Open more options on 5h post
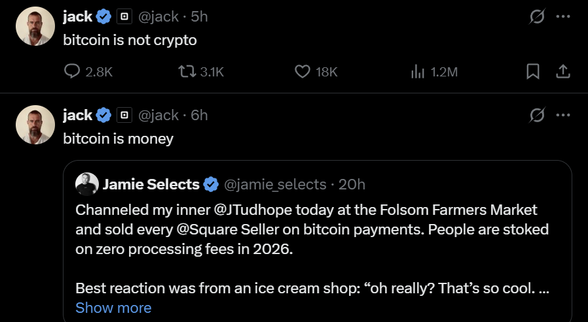Screen dimensions: 588x322 tap(562, 17)
